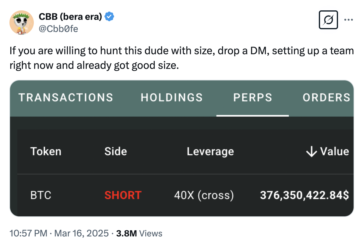This screenshot has height=248, width=363.
Task: Click the 376,350,422.84$ position value
Action: click(x=304, y=195)
